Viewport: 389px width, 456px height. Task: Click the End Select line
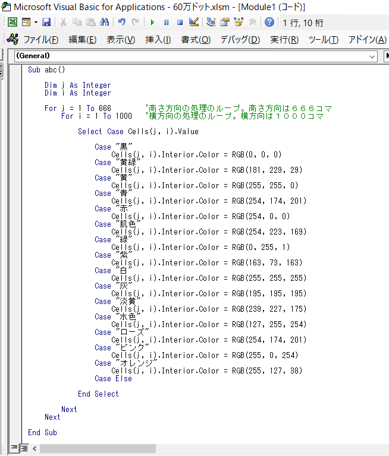point(98,394)
